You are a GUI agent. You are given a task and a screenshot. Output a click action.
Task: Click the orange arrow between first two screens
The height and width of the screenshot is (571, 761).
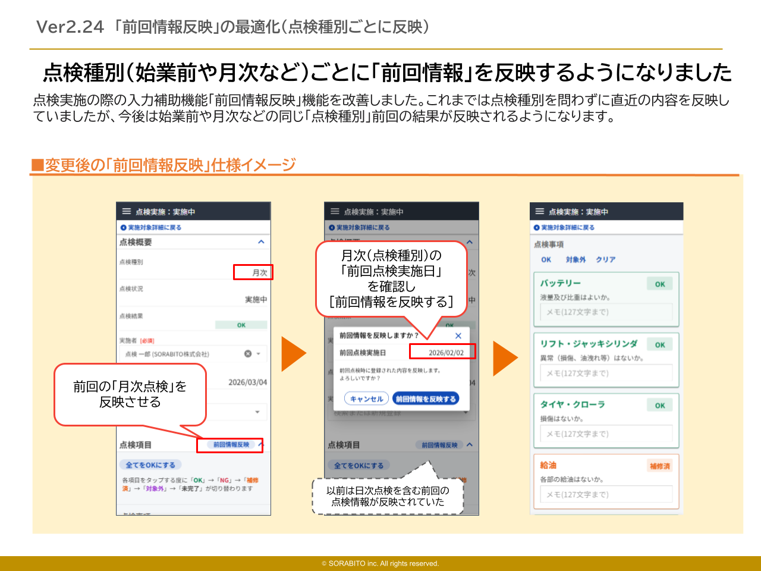pos(293,354)
